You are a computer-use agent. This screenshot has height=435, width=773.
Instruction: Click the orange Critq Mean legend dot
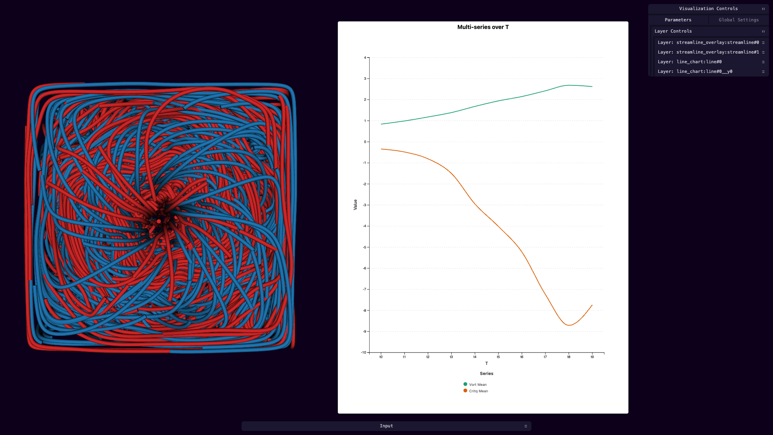(x=465, y=391)
